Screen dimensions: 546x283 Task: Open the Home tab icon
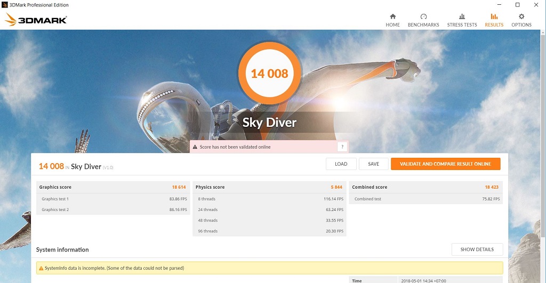392,17
